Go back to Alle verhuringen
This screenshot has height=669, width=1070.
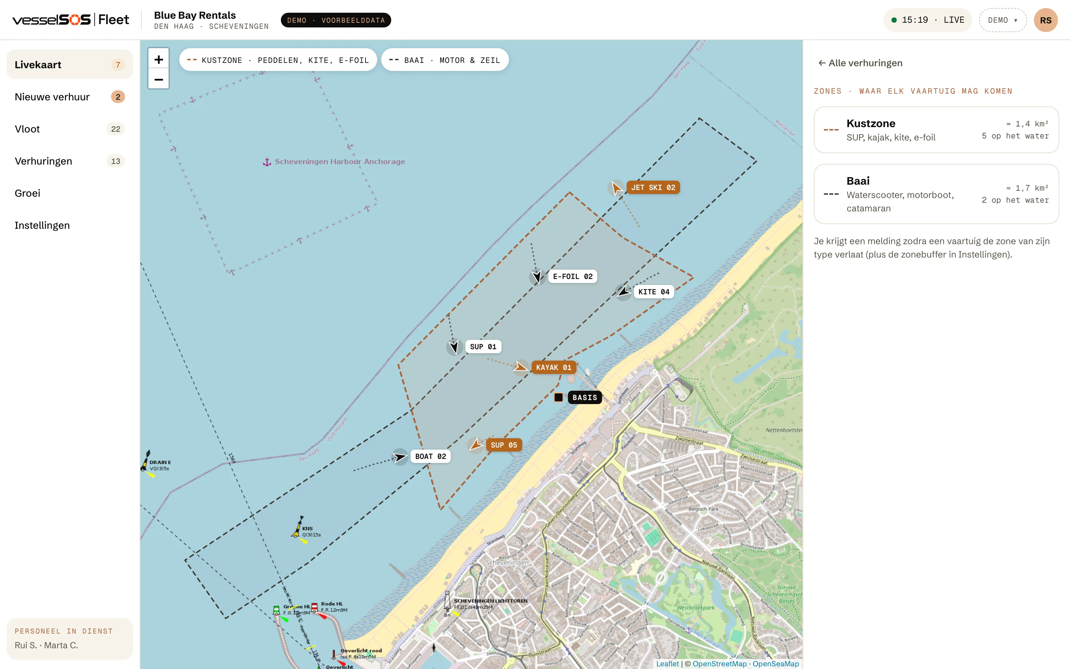(x=860, y=63)
